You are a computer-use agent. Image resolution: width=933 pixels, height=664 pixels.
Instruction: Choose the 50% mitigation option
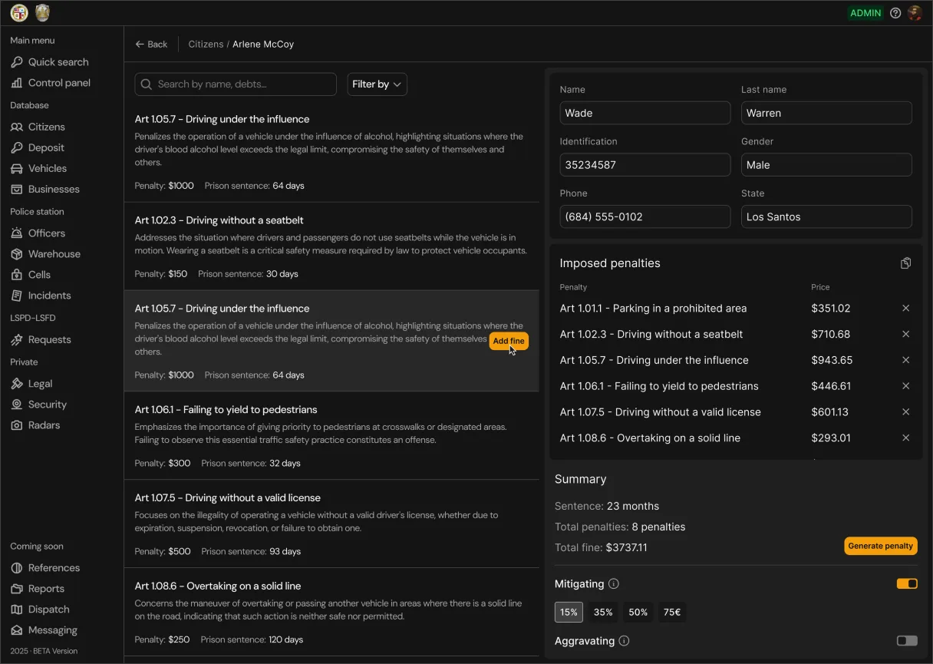638,613
